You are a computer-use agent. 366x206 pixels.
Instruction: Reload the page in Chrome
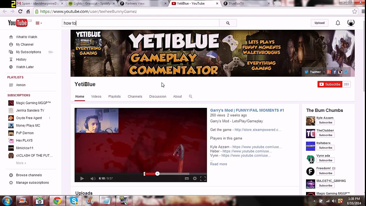[x=20, y=11]
